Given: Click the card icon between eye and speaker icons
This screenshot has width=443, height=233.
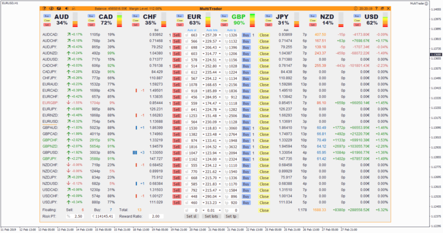Looking at the screenshot, I should point(58,9).
